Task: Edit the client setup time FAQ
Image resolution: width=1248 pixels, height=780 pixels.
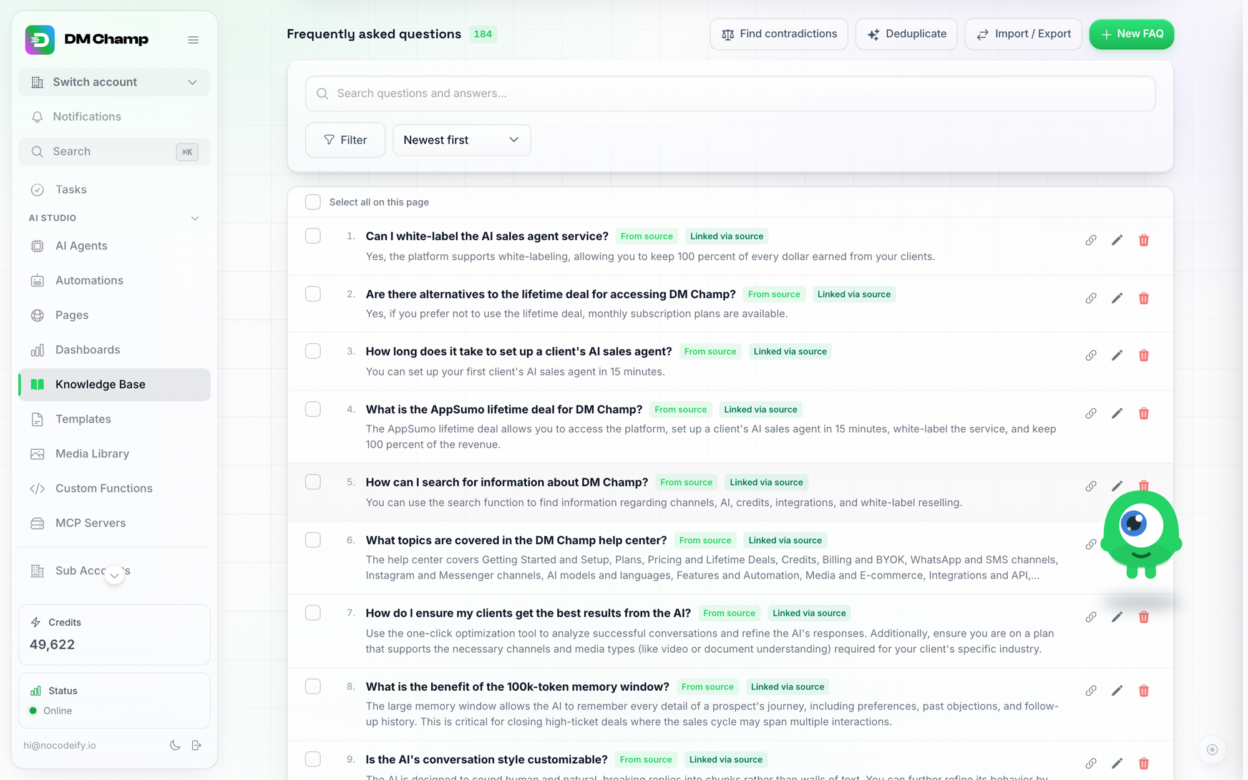Action: point(1117,356)
